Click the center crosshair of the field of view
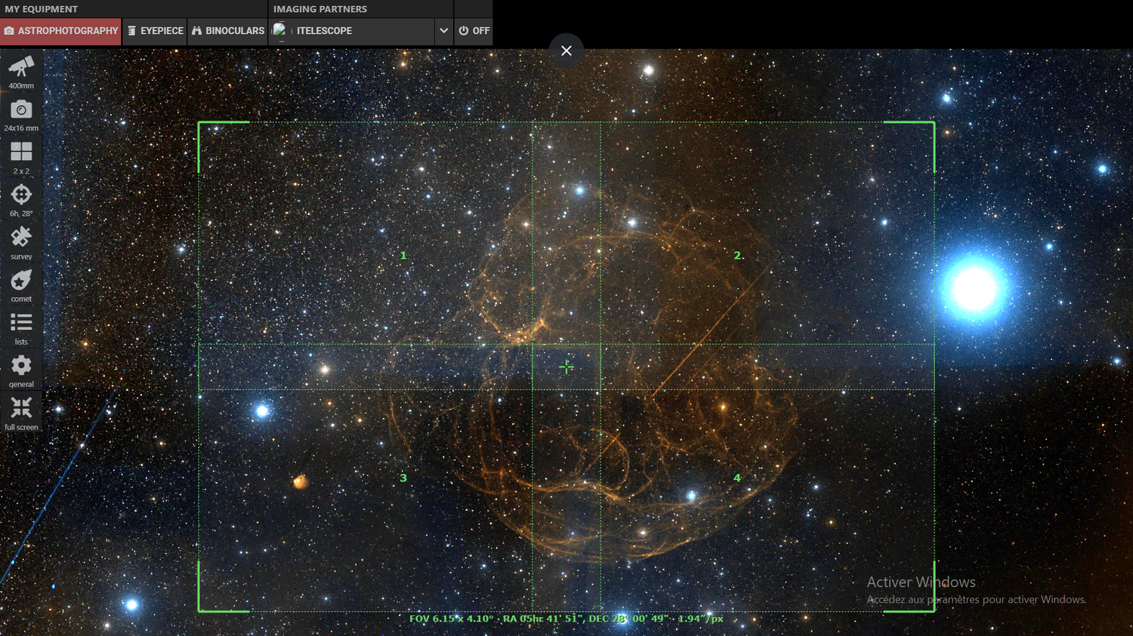 [566, 367]
